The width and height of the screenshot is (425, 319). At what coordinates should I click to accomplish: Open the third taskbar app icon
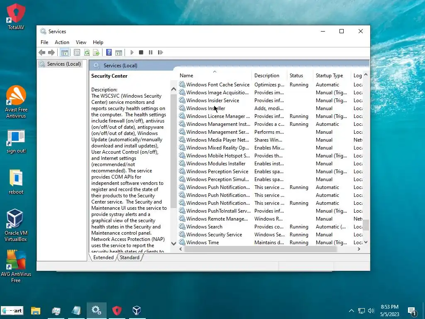click(76, 311)
